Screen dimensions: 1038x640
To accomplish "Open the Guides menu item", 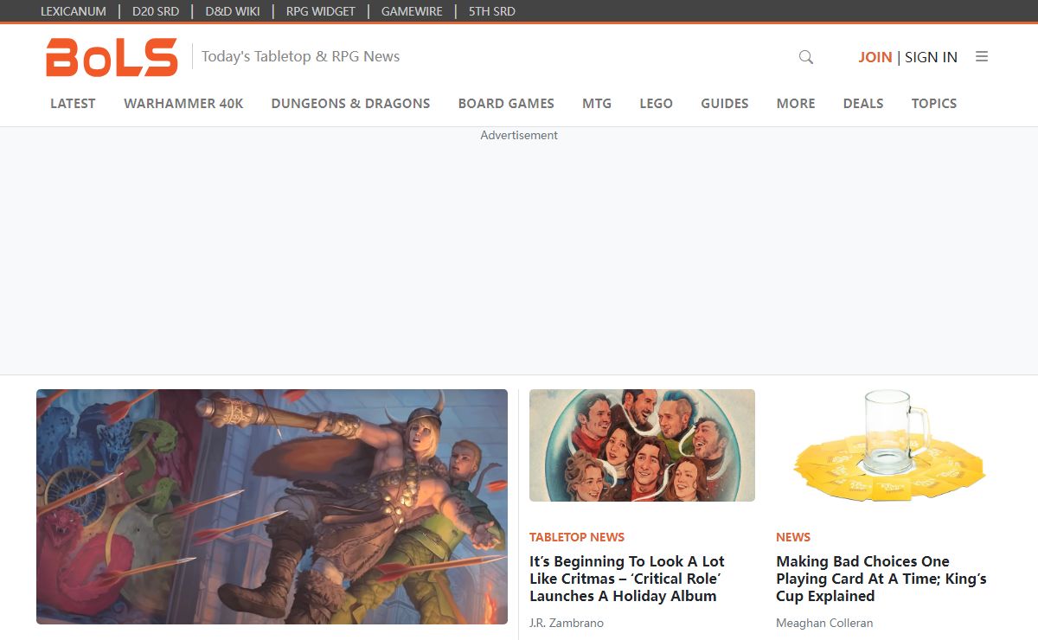I will pos(725,103).
